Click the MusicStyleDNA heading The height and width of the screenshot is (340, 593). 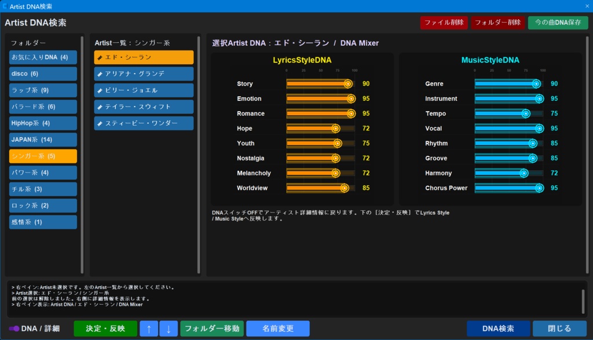point(490,60)
